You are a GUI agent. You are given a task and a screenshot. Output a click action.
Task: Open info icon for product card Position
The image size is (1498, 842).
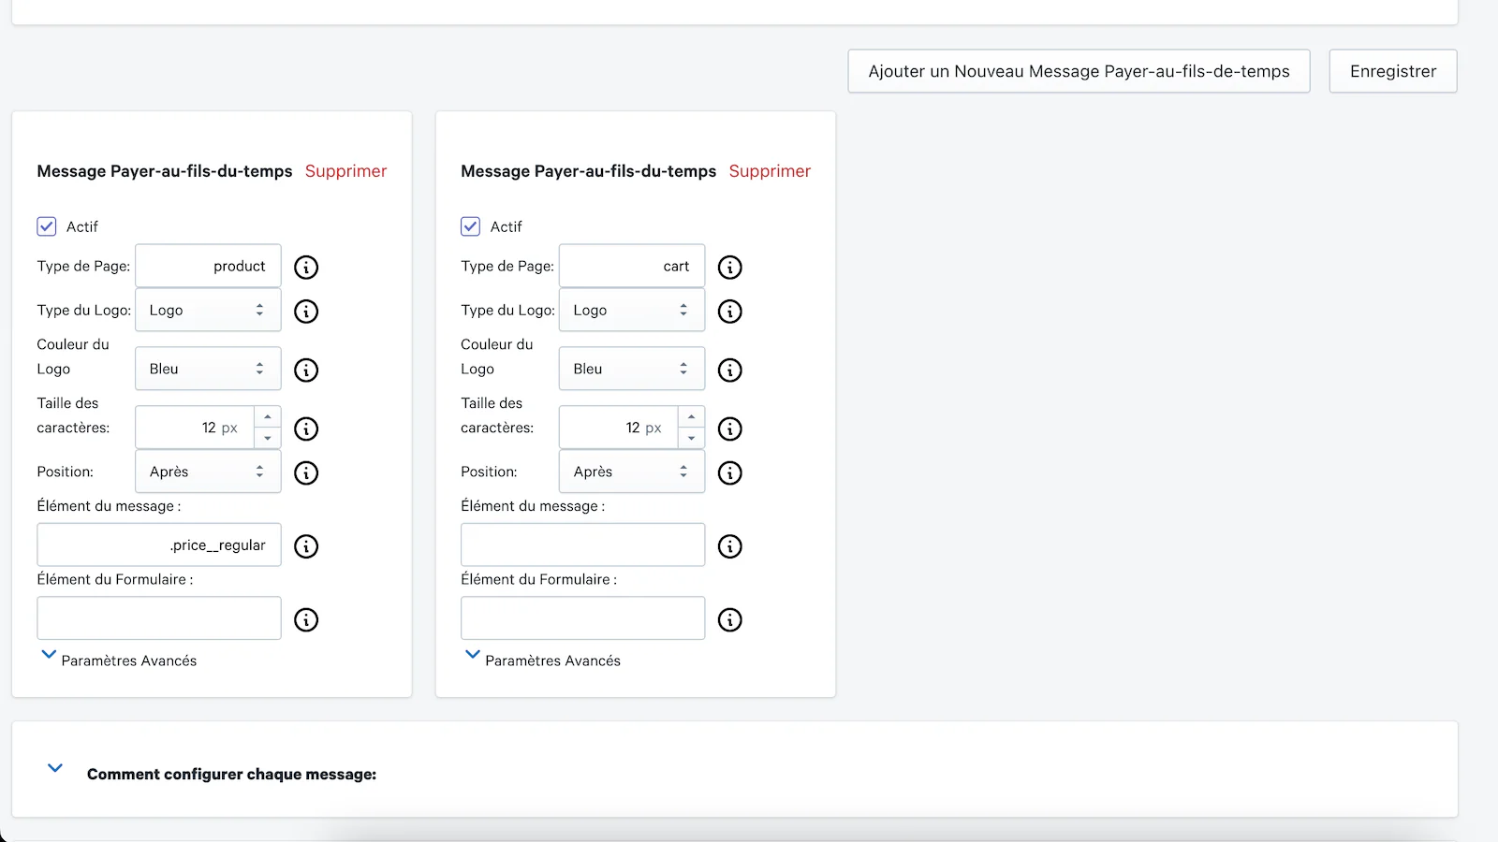[x=306, y=473]
